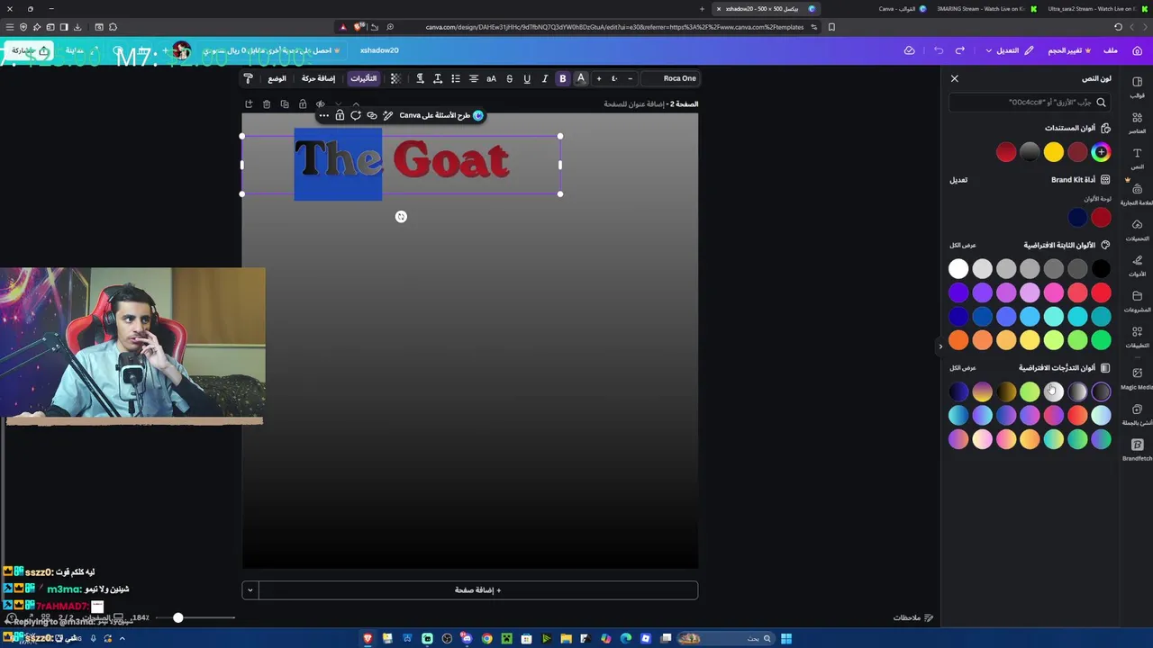Toggle italic formatting
1153x648 pixels.
pos(545,78)
